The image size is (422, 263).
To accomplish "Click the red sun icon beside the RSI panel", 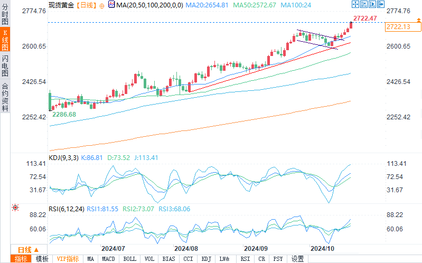I will (15, 208).
